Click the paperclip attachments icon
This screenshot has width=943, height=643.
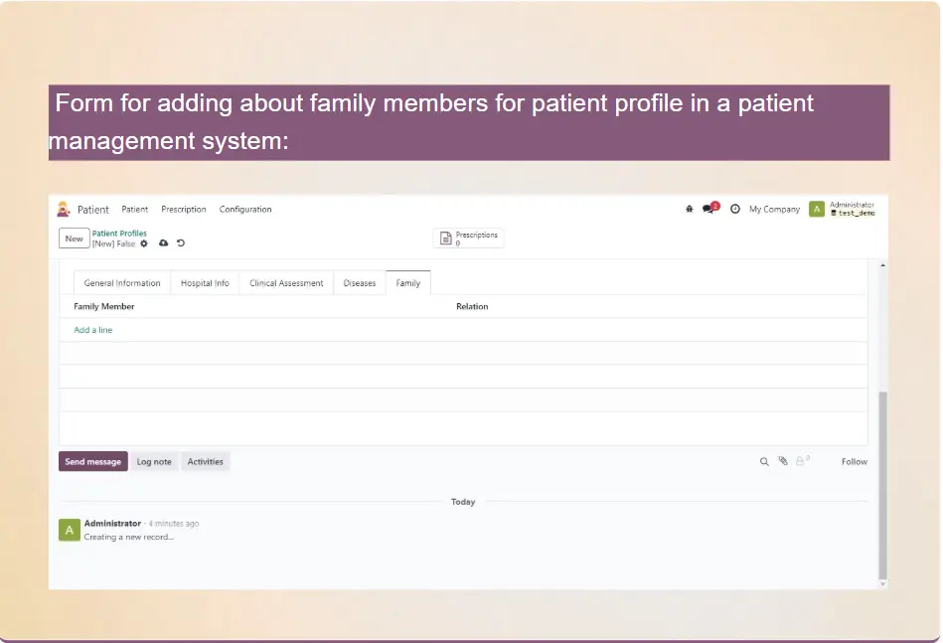pos(783,462)
